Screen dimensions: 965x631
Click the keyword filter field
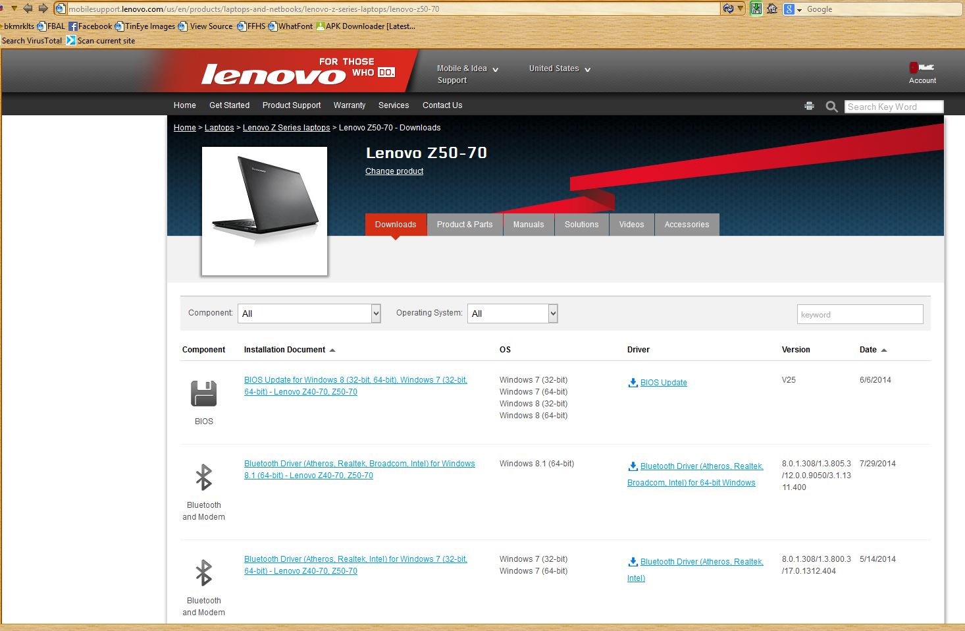(860, 314)
